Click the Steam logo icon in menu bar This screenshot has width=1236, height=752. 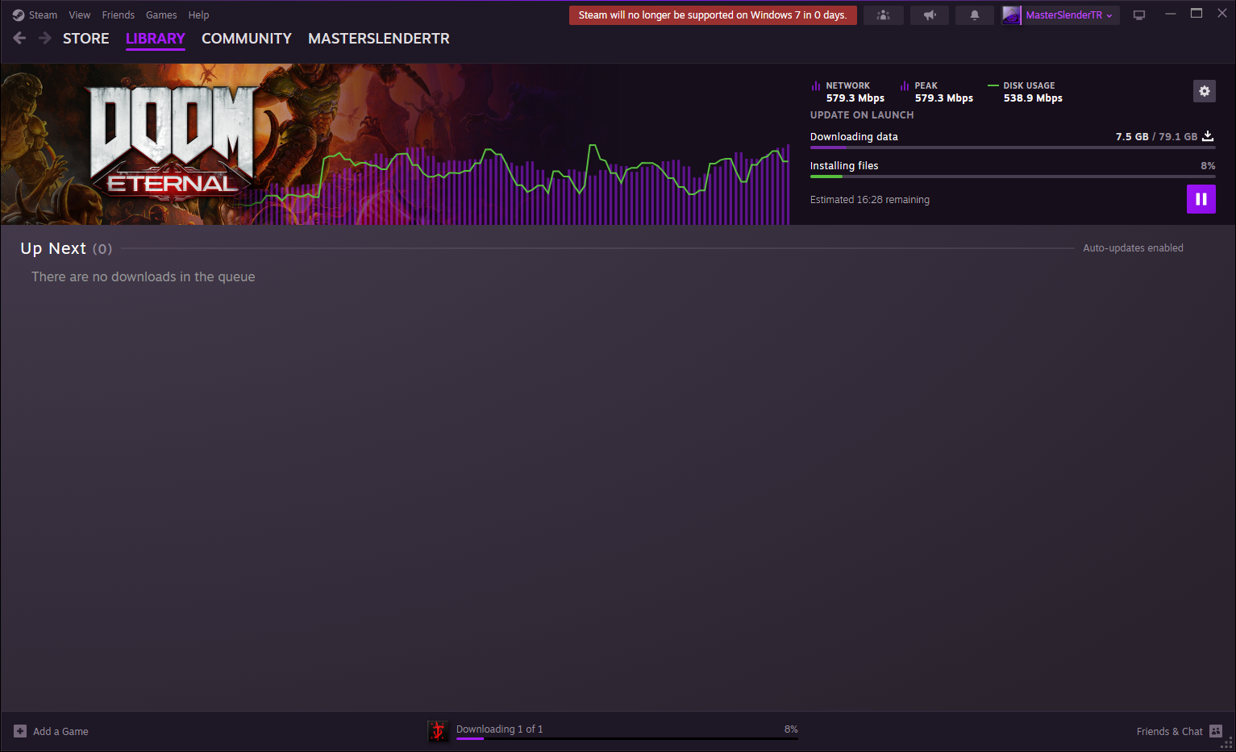click(x=19, y=15)
